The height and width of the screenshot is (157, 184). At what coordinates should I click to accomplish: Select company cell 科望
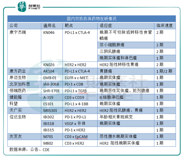(13, 104)
